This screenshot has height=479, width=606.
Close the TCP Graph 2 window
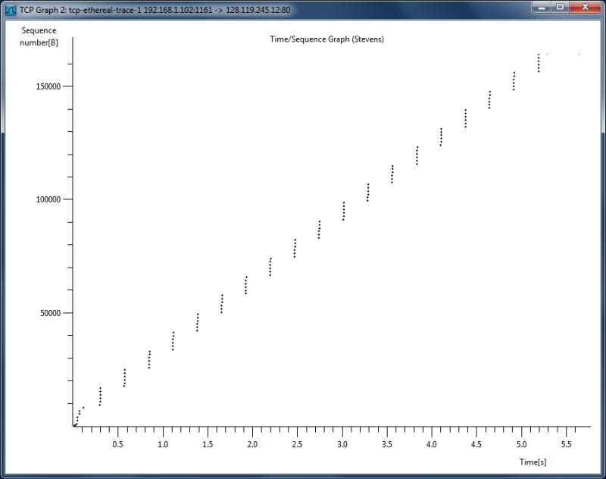coord(585,8)
